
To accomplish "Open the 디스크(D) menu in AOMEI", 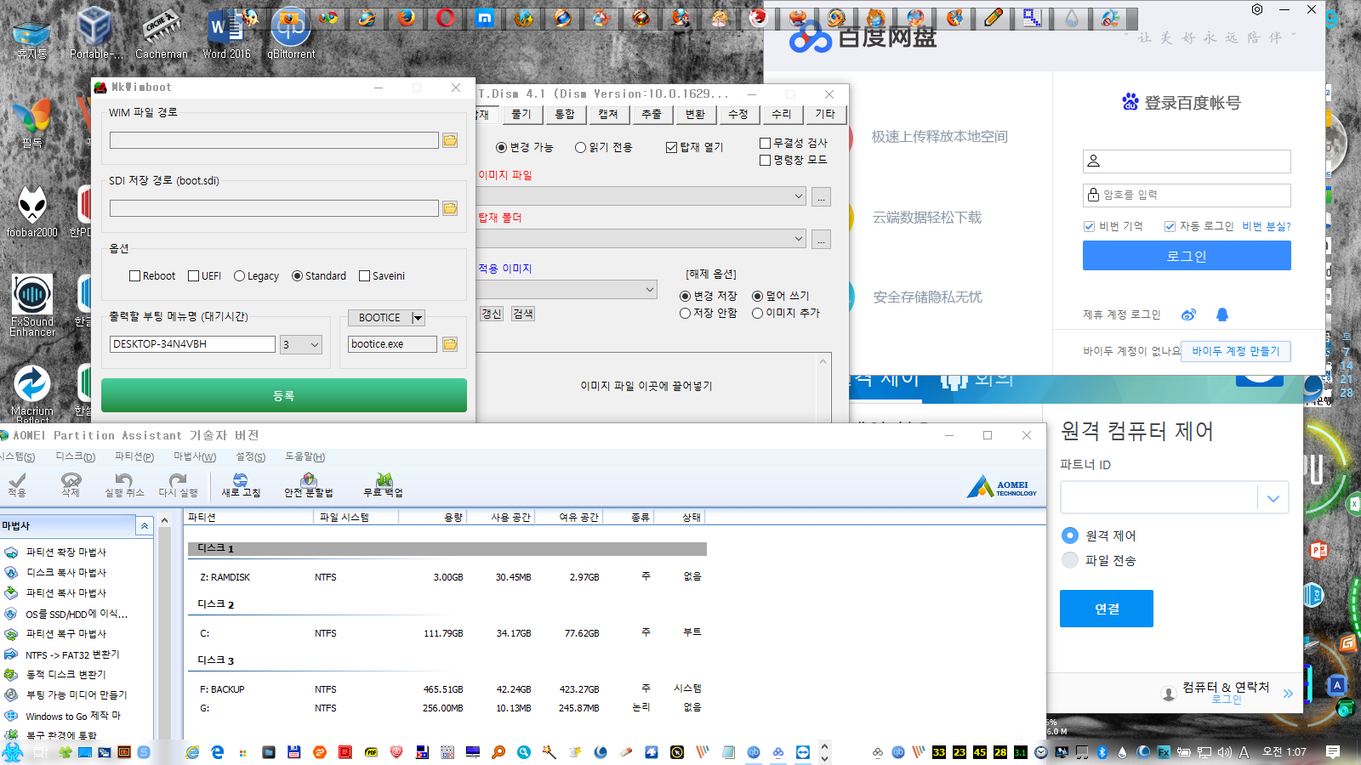I will 76,457.
